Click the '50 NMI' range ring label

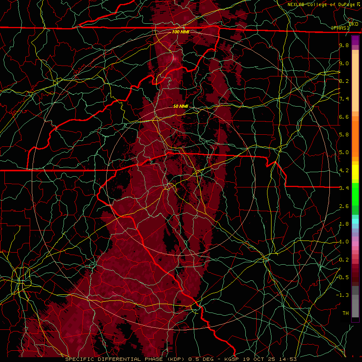pos(181,107)
